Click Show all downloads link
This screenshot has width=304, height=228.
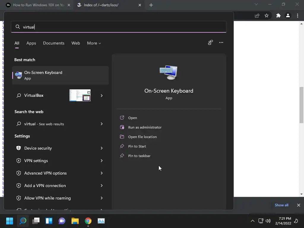(x=281, y=205)
